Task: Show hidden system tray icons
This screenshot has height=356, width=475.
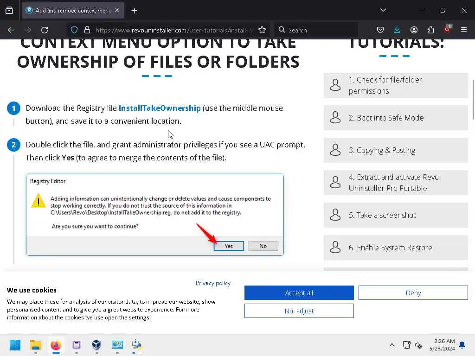Action: pyautogui.click(x=392, y=345)
